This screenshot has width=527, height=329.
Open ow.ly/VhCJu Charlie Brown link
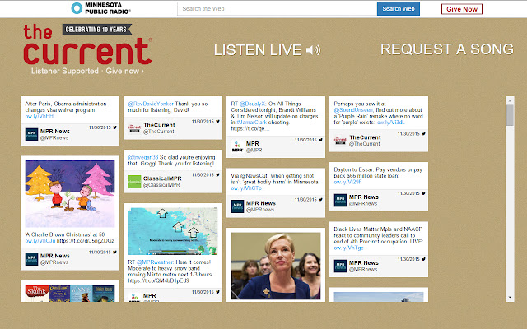coord(40,241)
